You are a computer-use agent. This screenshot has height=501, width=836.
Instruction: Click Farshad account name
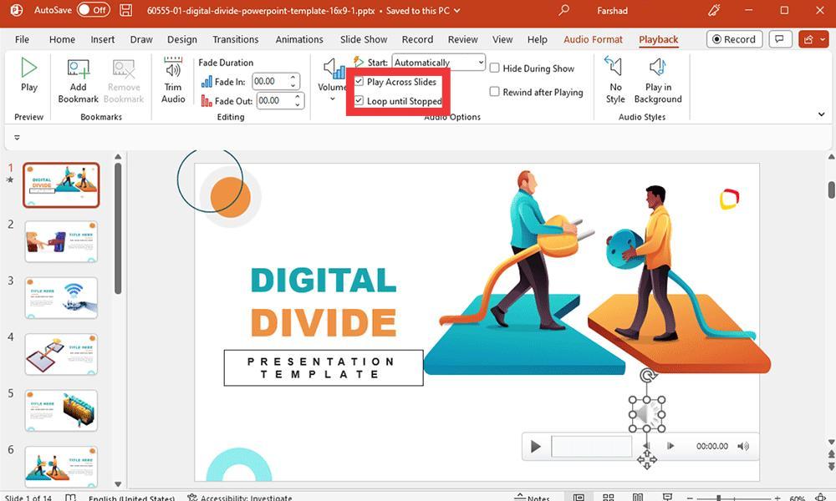coord(612,11)
